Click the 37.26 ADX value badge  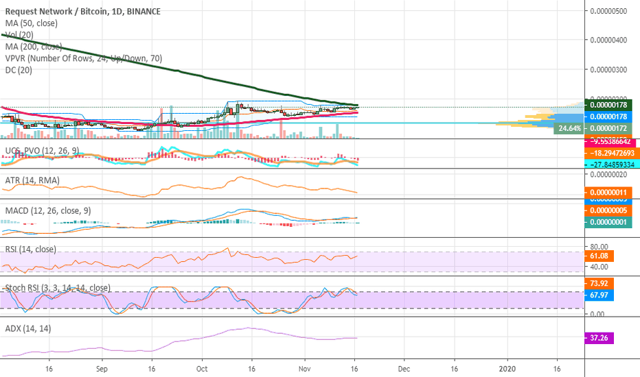(599, 338)
